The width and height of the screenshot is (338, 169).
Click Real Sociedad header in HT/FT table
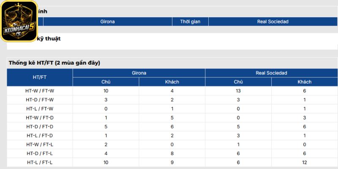point(271,73)
